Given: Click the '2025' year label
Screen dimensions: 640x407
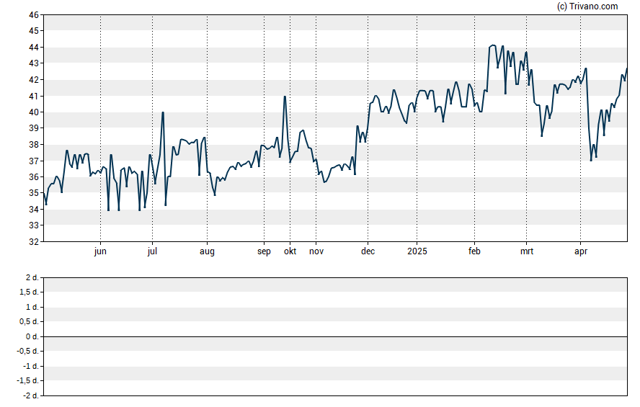Looking at the screenshot, I should coord(417,251).
